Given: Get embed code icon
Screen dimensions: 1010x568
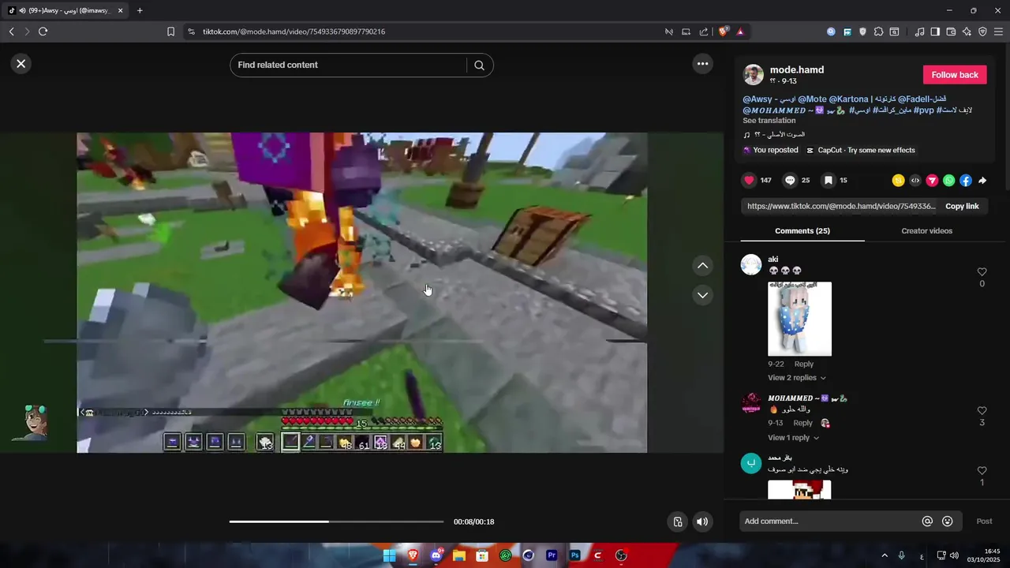Looking at the screenshot, I should (915, 181).
